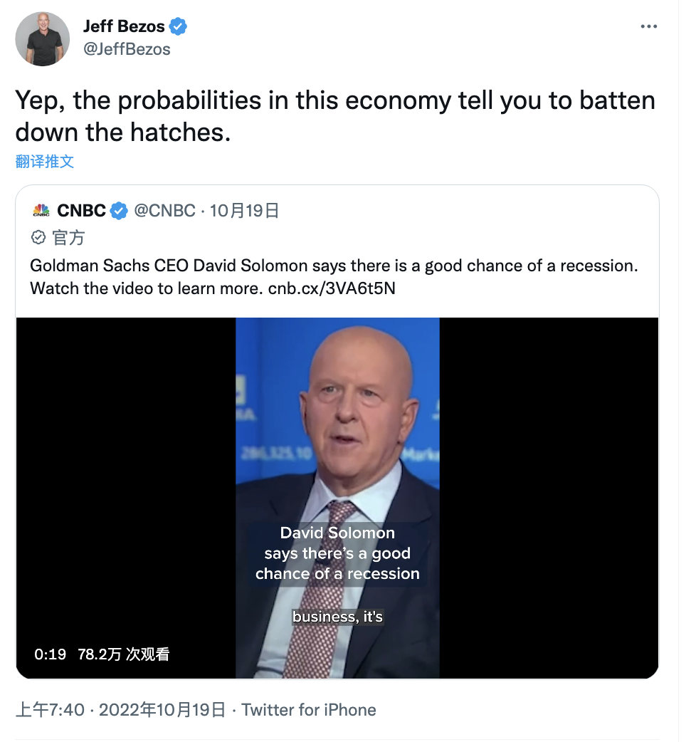Click the CNBC peacock logo
The height and width of the screenshot is (742, 696).
[41, 211]
